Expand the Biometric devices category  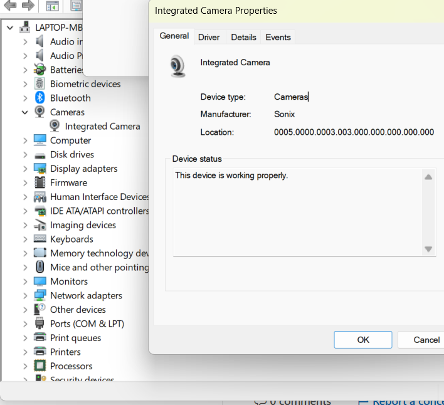[25, 84]
